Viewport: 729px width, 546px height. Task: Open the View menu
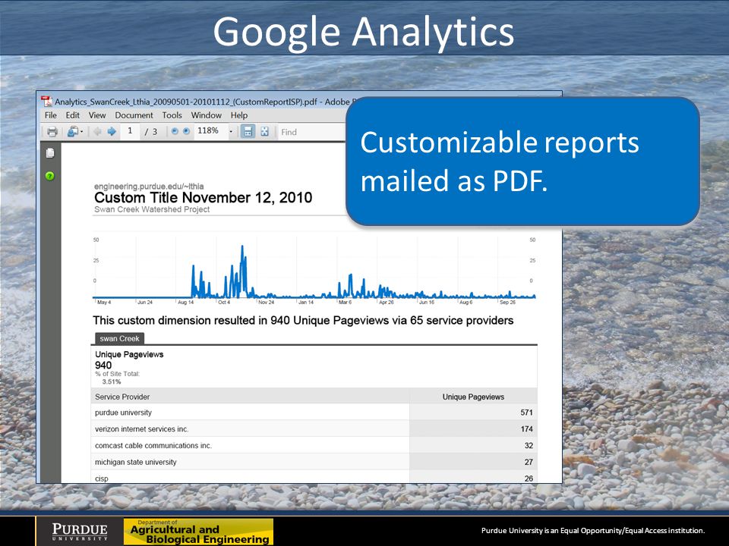coord(97,115)
